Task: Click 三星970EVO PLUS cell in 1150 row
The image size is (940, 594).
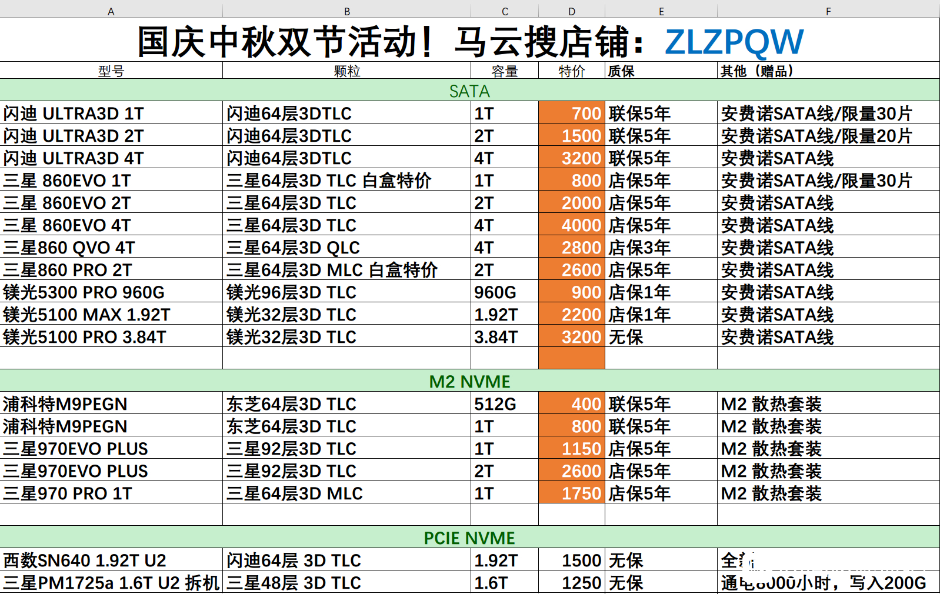Action: coord(111,448)
